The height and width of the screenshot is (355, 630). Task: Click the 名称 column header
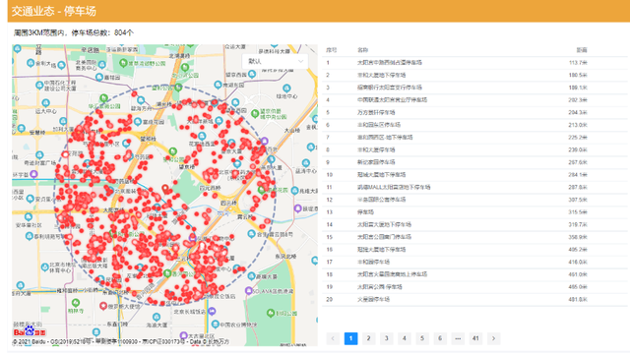pyautogui.click(x=362, y=50)
